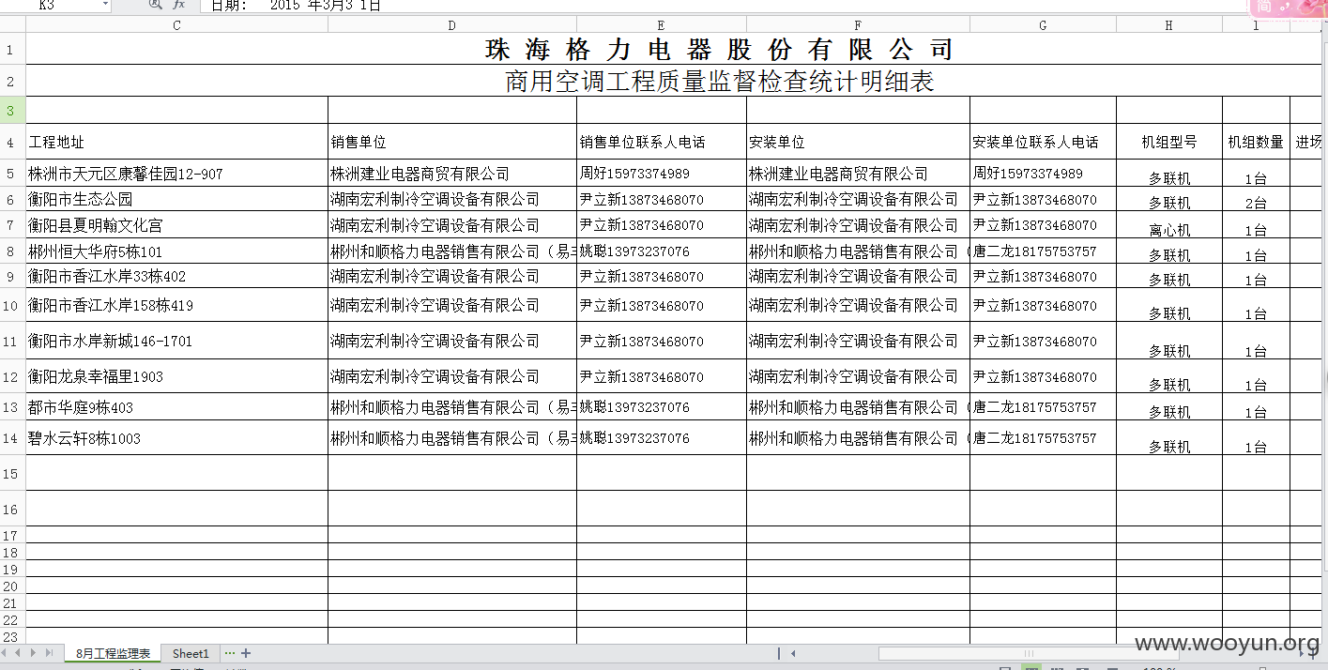Select row 3 header

point(12,111)
